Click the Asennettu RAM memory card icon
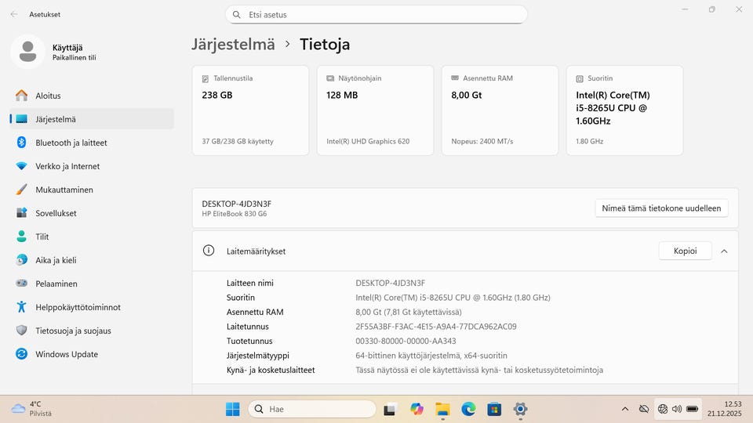 coord(455,78)
